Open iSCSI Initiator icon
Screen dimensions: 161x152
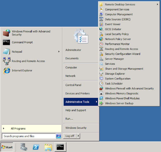click(101, 29)
